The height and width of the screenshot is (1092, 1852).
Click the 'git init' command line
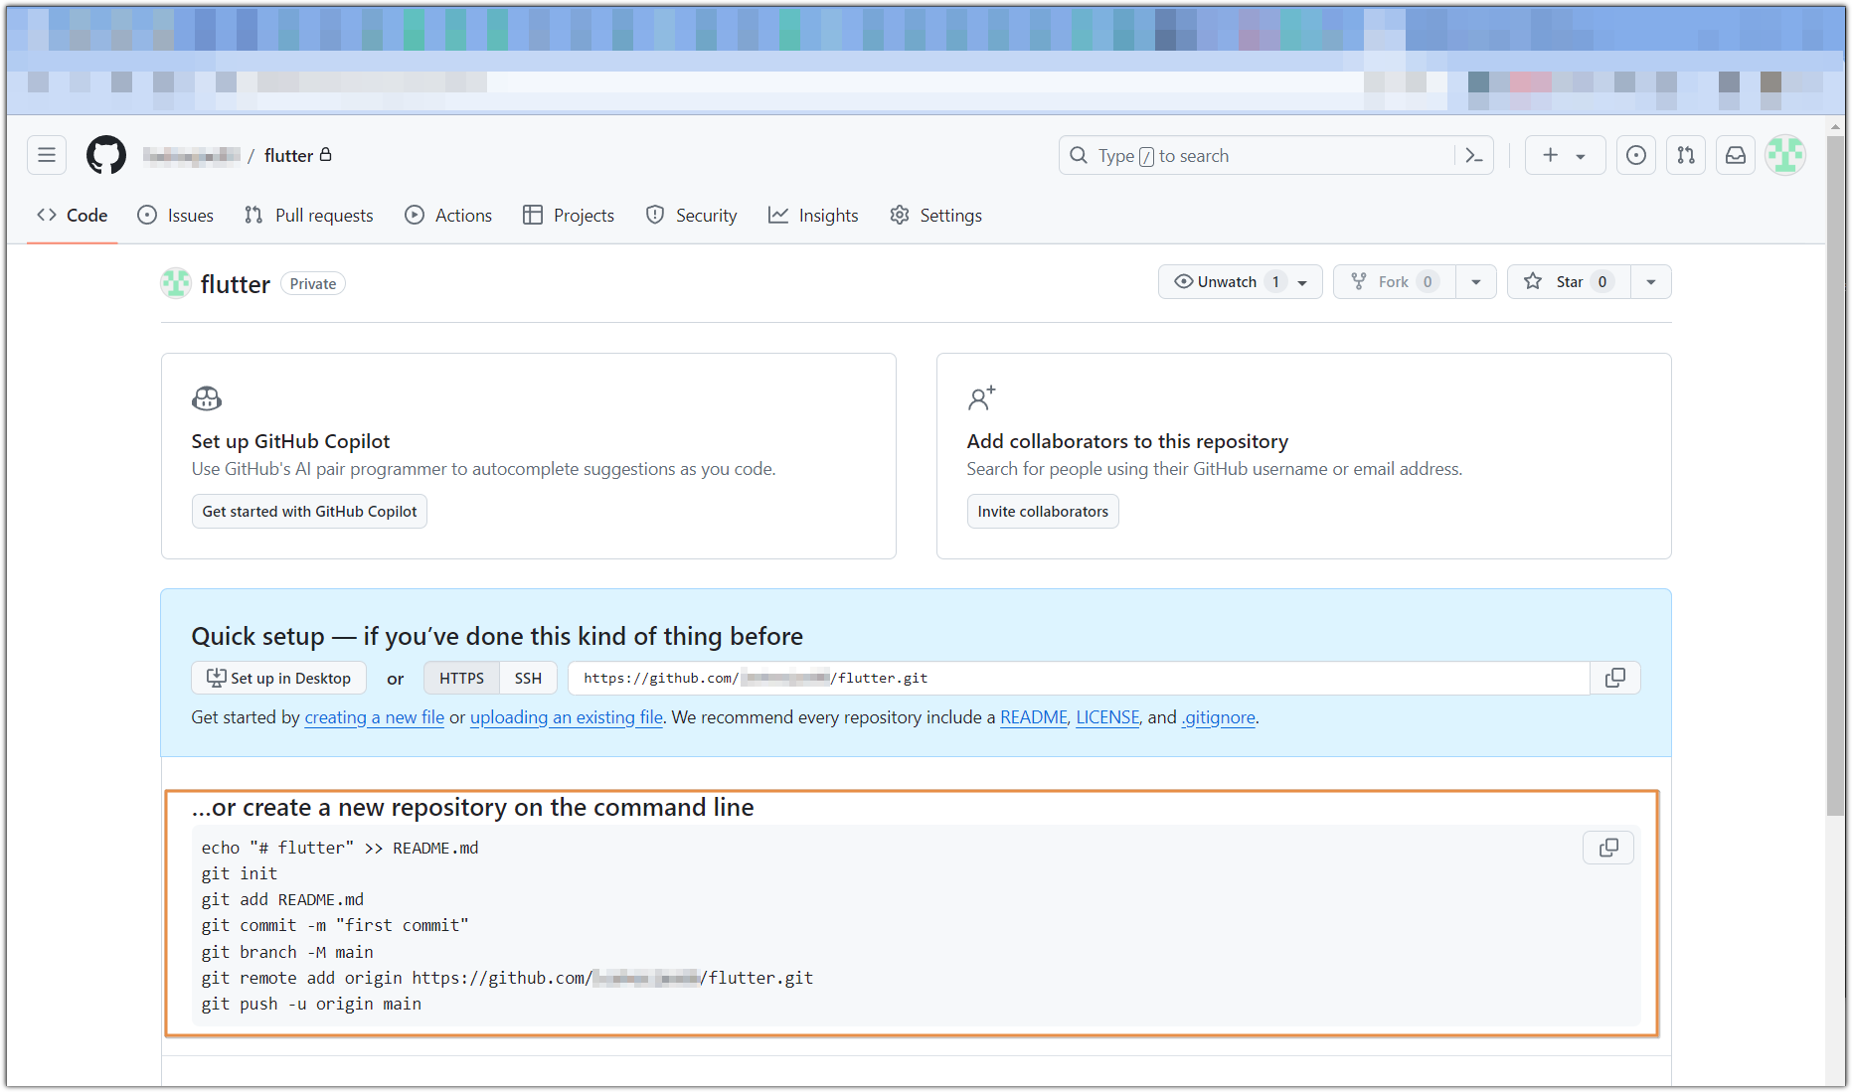(x=240, y=874)
